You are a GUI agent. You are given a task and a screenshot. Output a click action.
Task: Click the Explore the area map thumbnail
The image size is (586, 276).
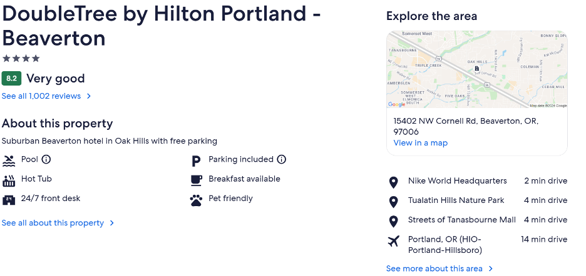point(477,69)
